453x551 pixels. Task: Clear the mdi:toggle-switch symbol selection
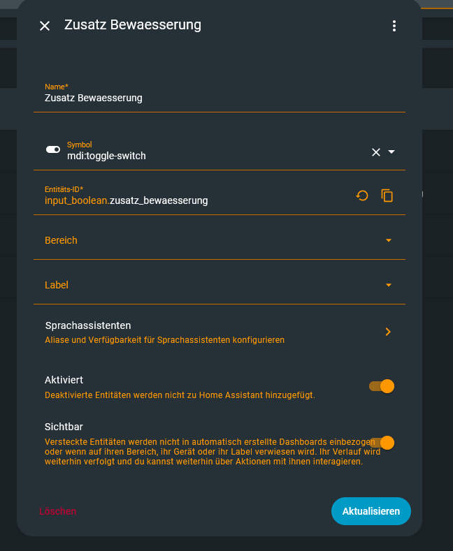coord(375,152)
